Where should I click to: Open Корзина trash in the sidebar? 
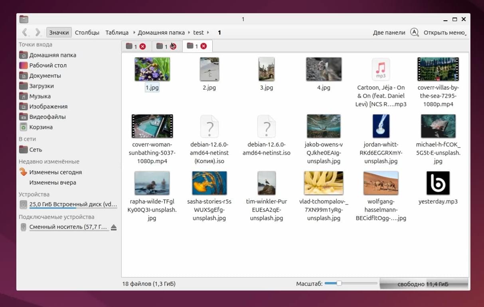(x=41, y=128)
